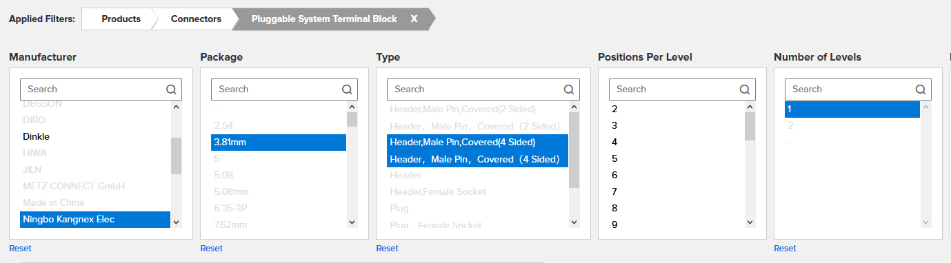Screen dimensions: 951x263
Task: Click the Package list scrollbar thumb
Action: pyautogui.click(x=352, y=120)
